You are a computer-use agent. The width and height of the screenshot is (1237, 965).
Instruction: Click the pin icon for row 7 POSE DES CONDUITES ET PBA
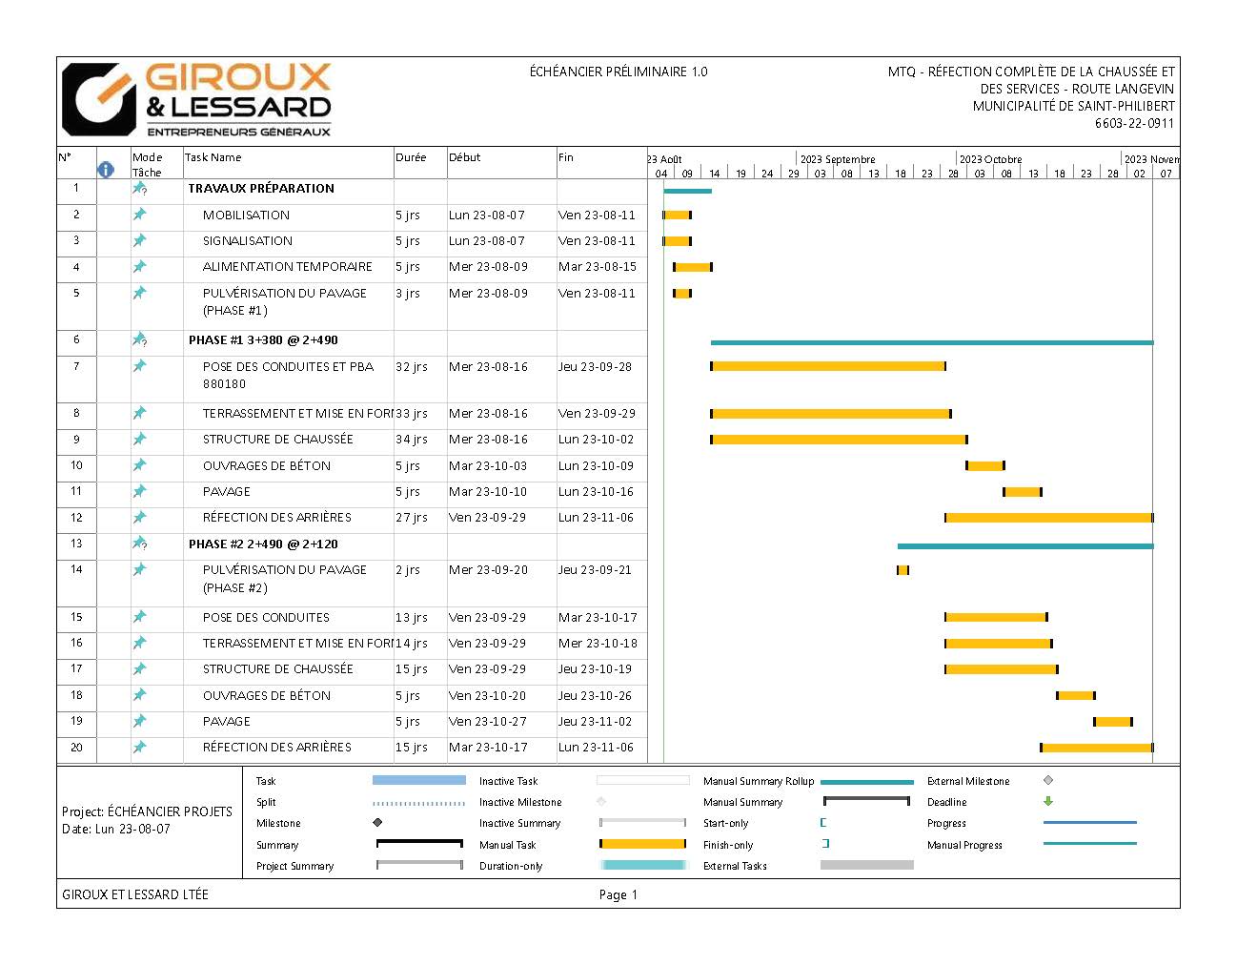139,366
